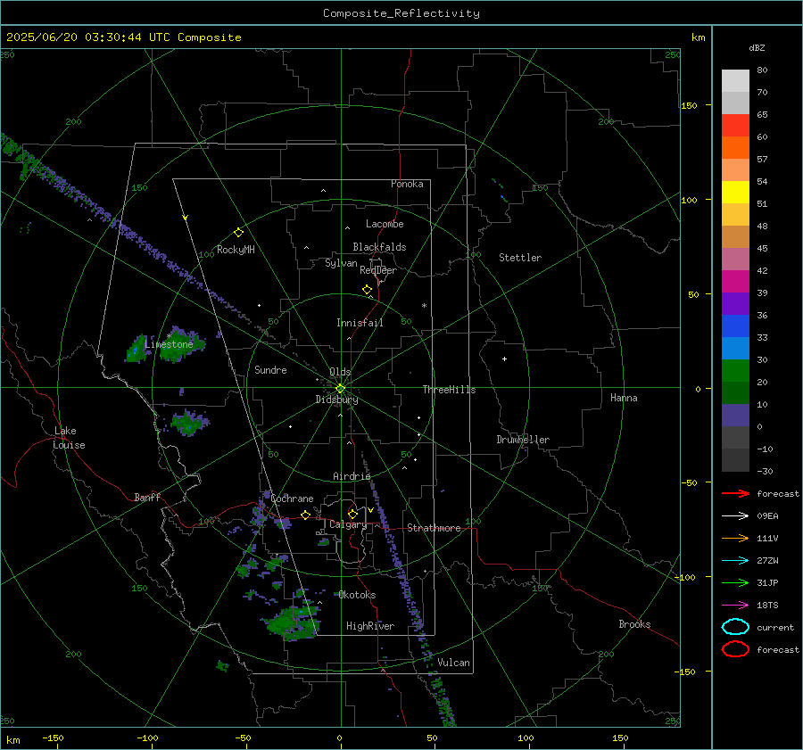Click the Okotoks label
The image size is (803, 750).
point(357,595)
